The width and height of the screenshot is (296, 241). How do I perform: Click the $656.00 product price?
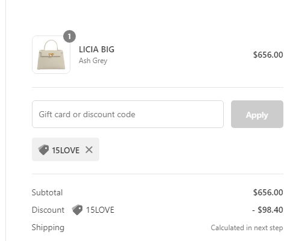click(x=268, y=55)
